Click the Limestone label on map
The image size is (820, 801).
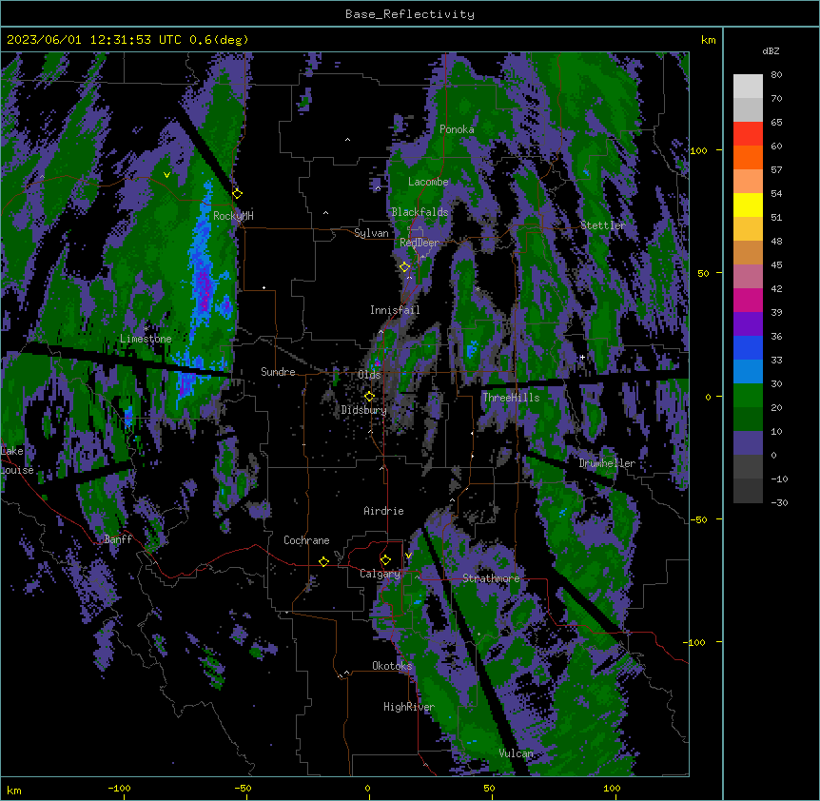coord(146,339)
